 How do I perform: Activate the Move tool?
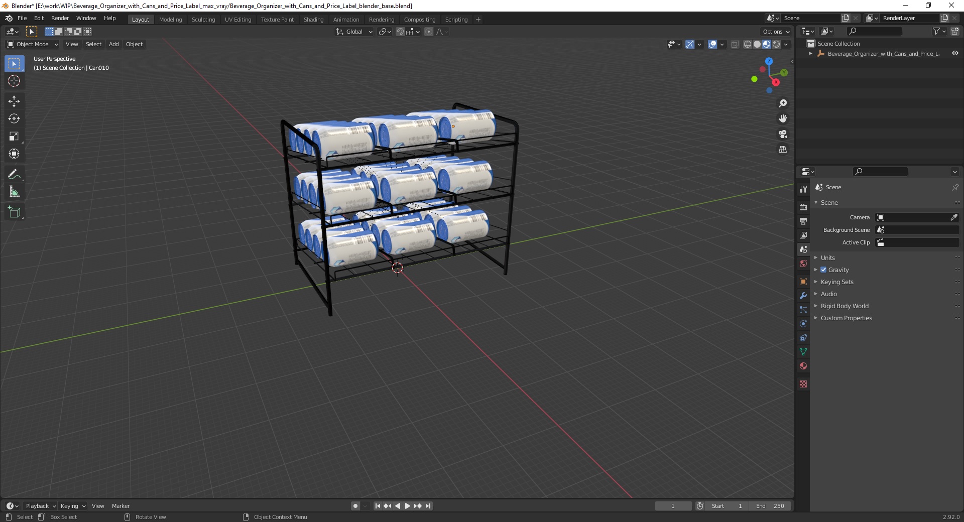click(x=14, y=101)
